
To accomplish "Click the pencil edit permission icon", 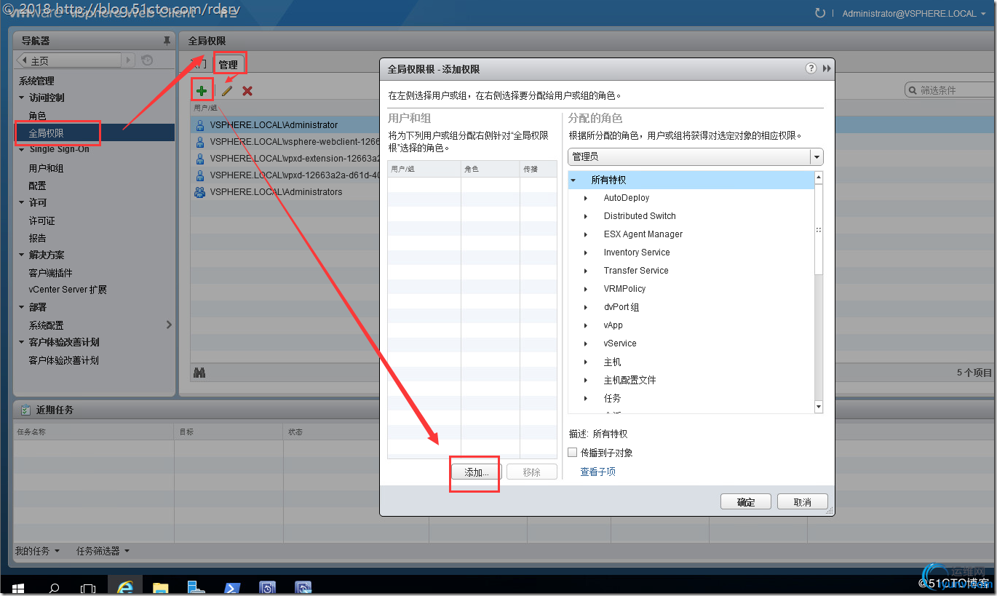I will pyautogui.click(x=227, y=90).
